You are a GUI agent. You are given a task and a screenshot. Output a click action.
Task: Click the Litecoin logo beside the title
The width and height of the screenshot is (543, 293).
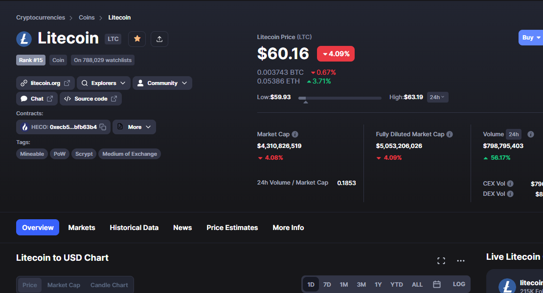[24, 39]
